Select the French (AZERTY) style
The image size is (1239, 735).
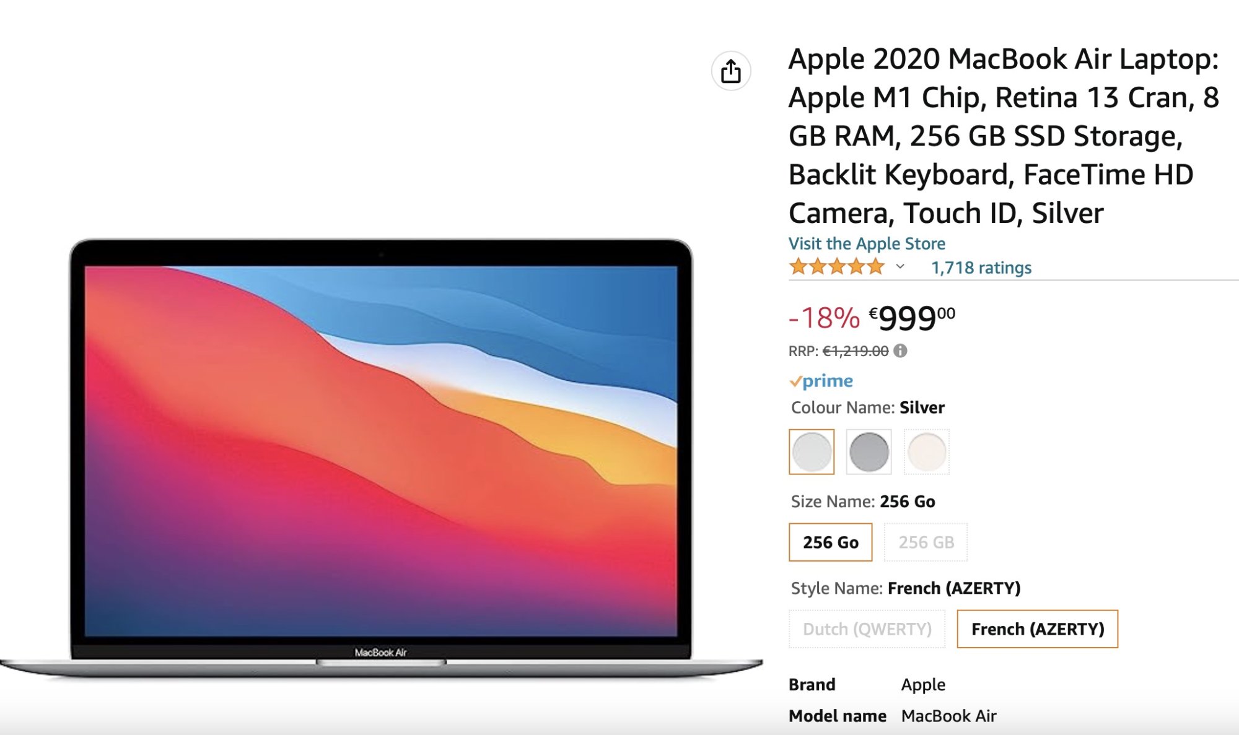click(1037, 629)
